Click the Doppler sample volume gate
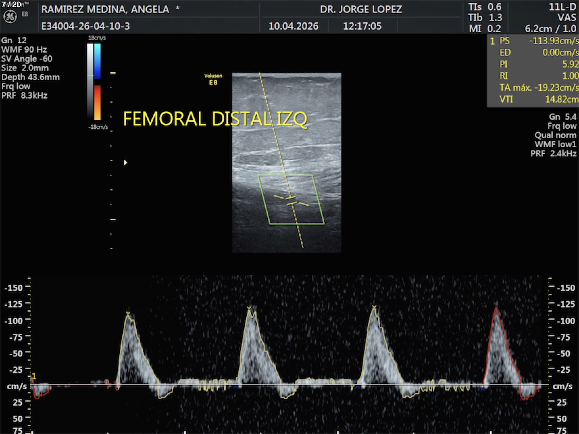 coord(291,201)
